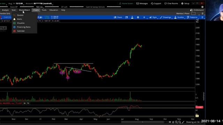Click the pan arrows icon at chart bottom

point(170,122)
